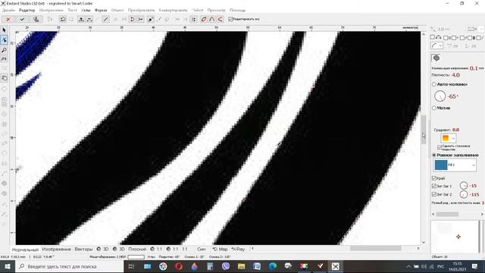
Task: Click the red X cancel icon
Action: coord(8,19)
